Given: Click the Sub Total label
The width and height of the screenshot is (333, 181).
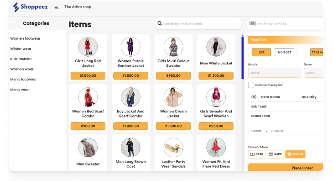Looking at the screenshot, I should point(259,106).
